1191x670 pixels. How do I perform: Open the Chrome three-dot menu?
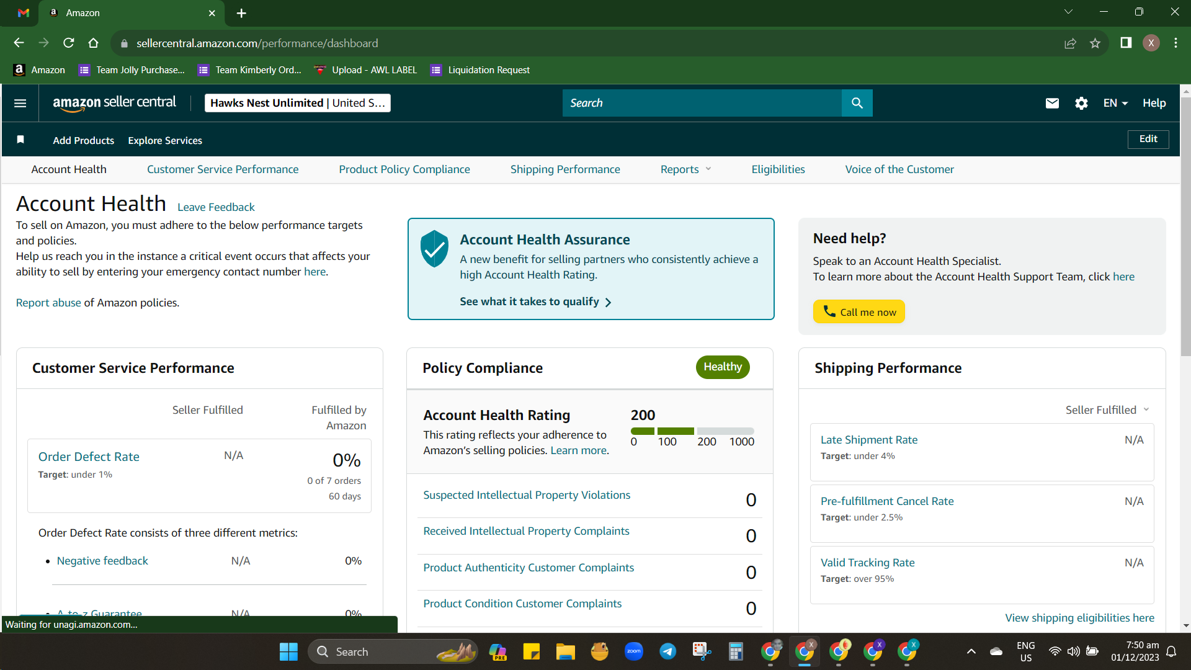(x=1175, y=43)
